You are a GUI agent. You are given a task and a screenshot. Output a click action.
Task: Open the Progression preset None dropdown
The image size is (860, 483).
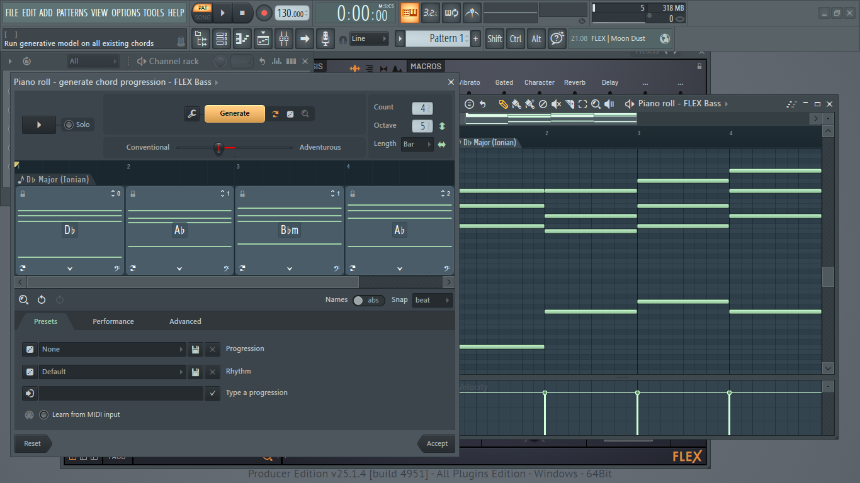[x=113, y=350]
